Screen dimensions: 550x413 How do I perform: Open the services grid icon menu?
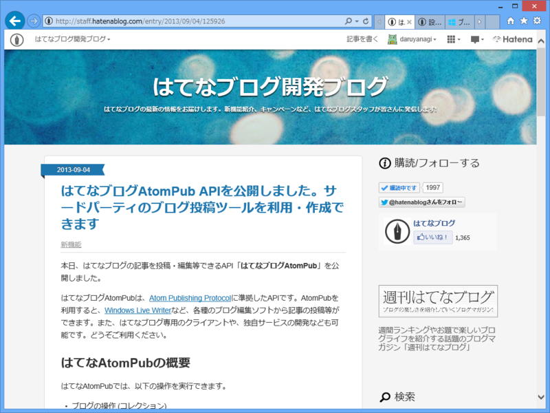(451, 39)
